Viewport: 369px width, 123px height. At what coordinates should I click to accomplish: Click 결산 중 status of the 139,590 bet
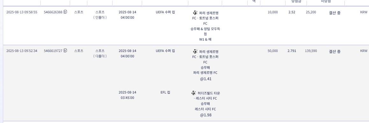pos(334,52)
